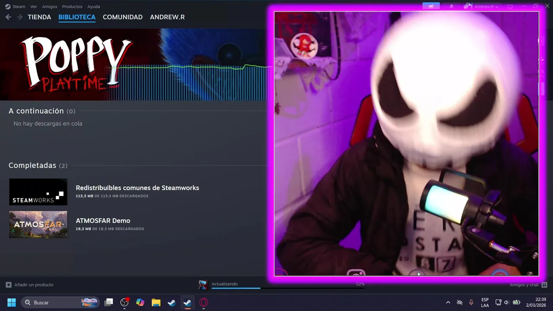Click the active Steam taskbar icon
The width and height of the screenshot is (553, 311).
click(188, 302)
